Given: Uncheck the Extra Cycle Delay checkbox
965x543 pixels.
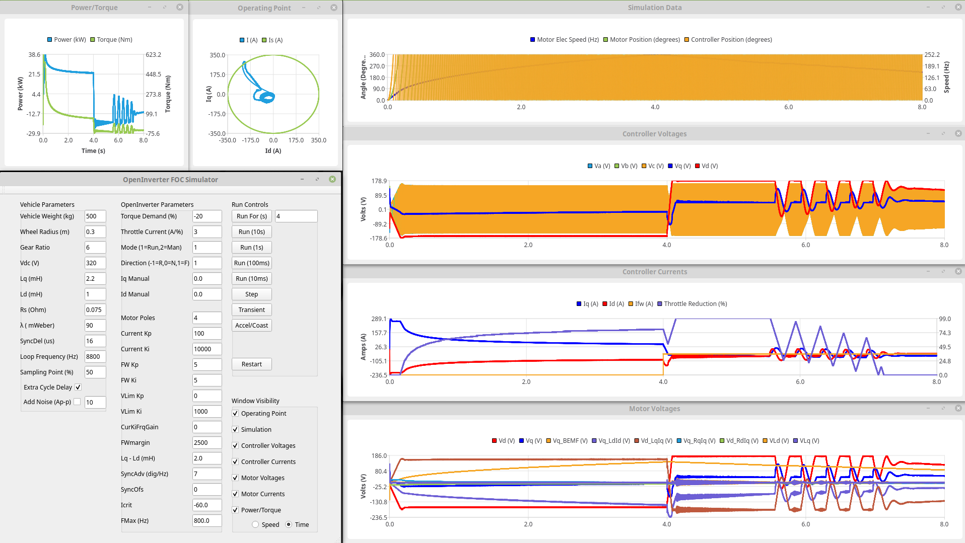Looking at the screenshot, I should [x=78, y=387].
